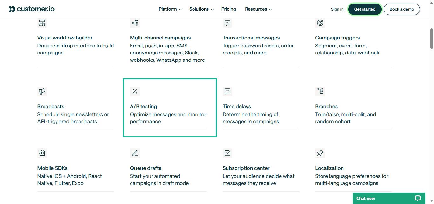Image resolution: width=434 pixels, height=204 pixels.
Task: Expand the Solutions menu
Action: (x=201, y=9)
